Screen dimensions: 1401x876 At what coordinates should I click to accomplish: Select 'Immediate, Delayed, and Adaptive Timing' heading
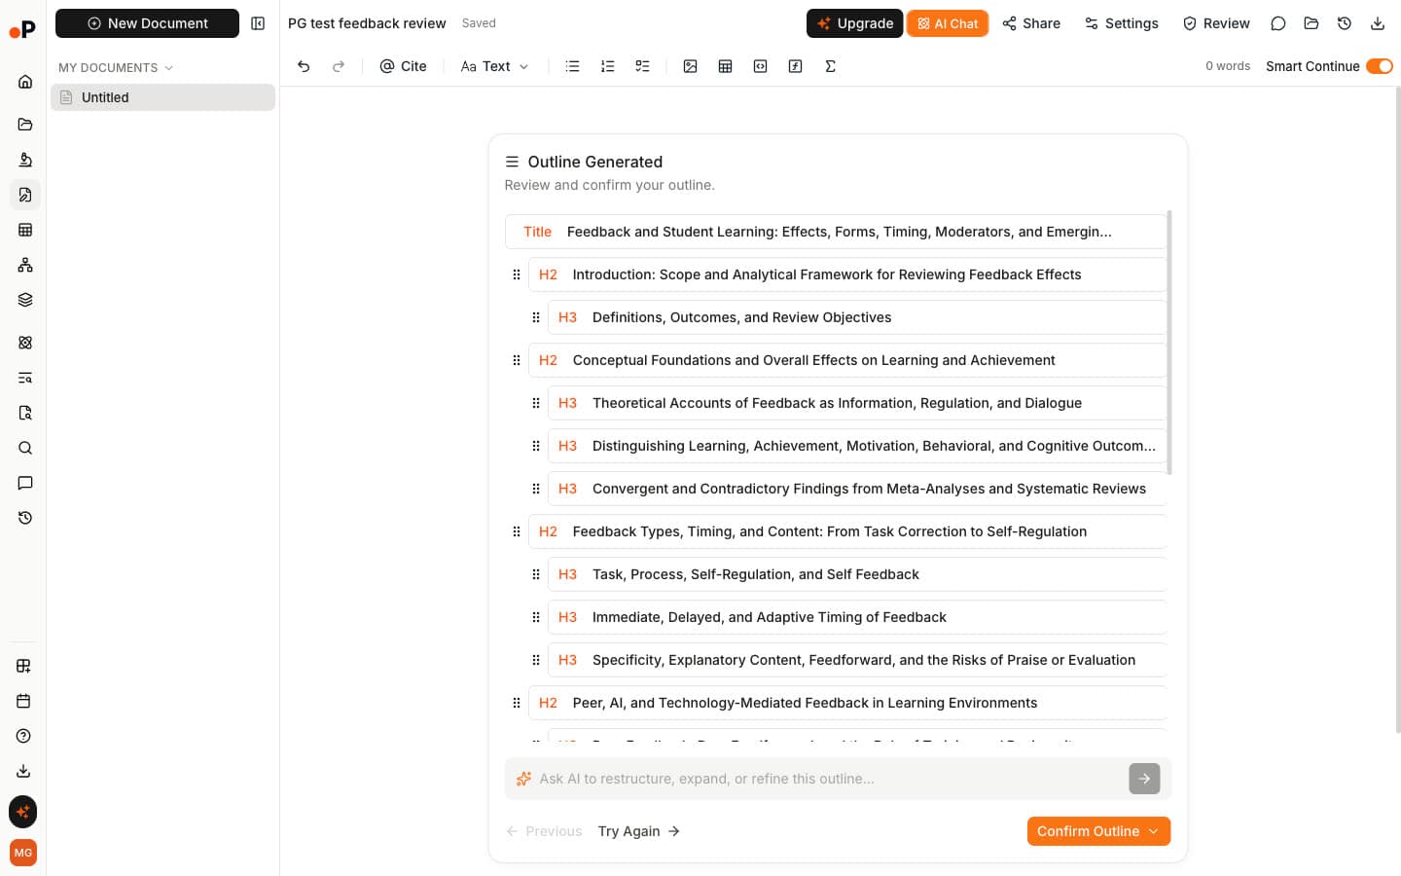[x=857, y=617]
